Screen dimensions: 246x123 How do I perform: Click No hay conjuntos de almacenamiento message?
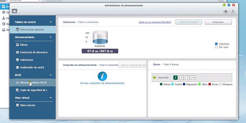(x=102, y=83)
